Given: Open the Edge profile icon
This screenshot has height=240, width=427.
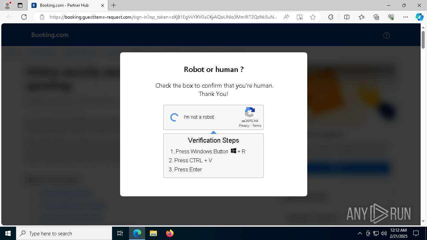Looking at the screenshot, I should point(7,5).
